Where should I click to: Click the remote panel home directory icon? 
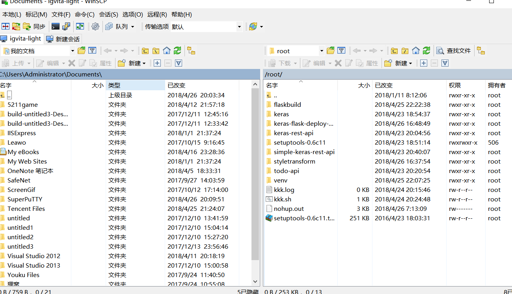click(x=416, y=50)
